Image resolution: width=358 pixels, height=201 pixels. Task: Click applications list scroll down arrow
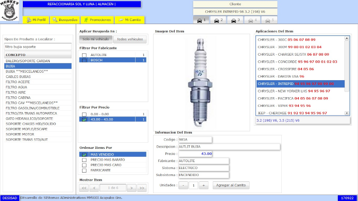[x=347, y=113]
